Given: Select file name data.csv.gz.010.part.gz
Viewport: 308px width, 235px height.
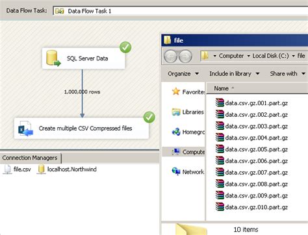Looking at the screenshot, I should pos(257,207).
